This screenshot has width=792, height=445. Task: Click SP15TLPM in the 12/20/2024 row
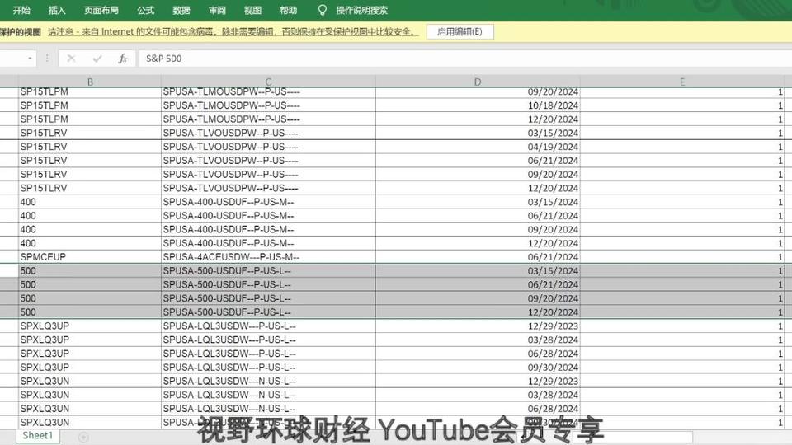pyautogui.click(x=90, y=119)
